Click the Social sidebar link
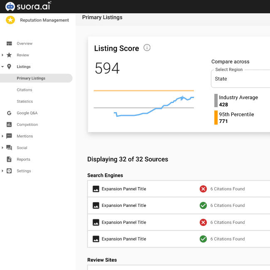This screenshot has width=270, height=270. pyautogui.click(x=22, y=148)
